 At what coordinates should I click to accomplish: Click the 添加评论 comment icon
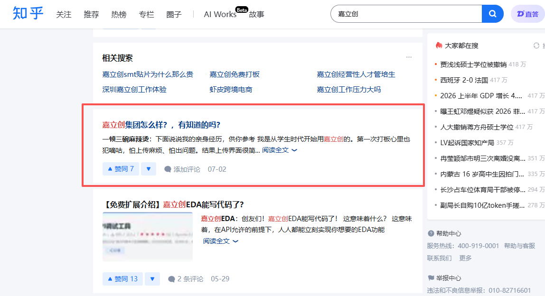click(168, 169)
